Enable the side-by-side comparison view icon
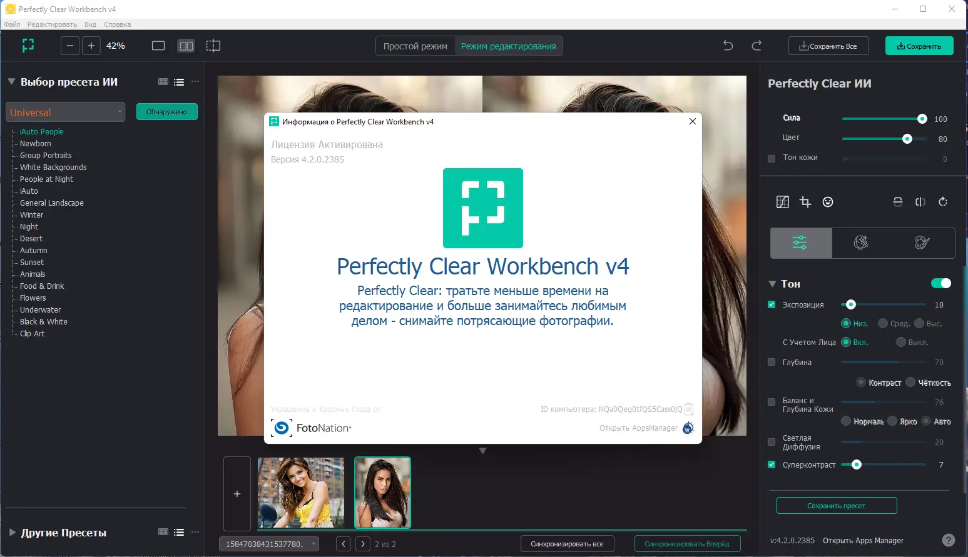 pos(186,45)
